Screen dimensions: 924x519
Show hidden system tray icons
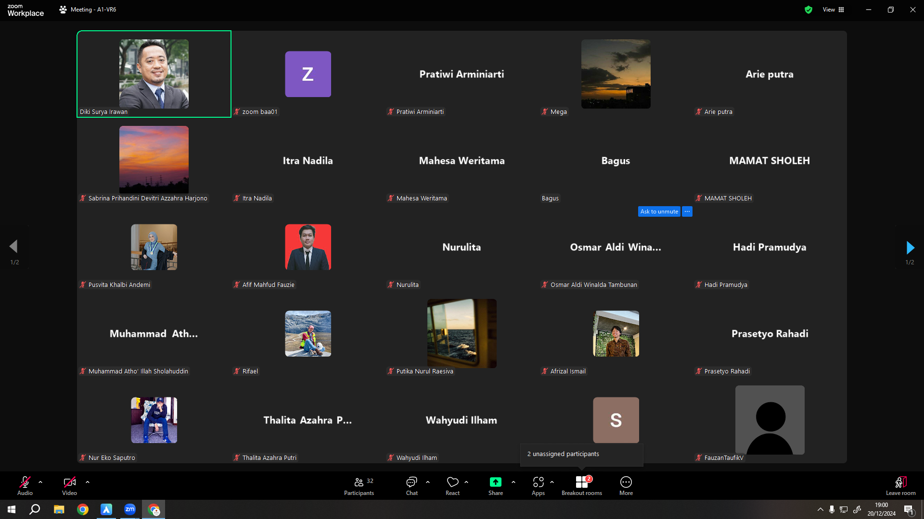click(x=820, y=509)
